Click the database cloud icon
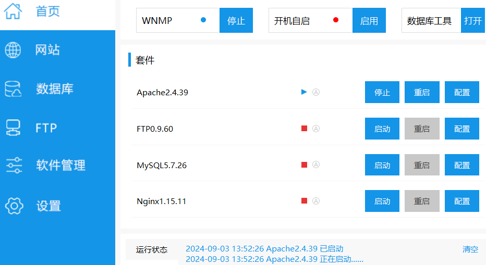 [13, 89]
